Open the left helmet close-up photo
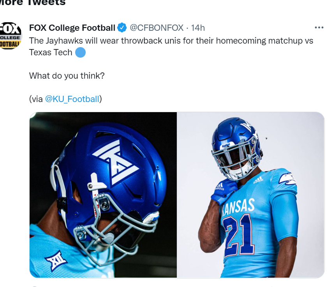Image resolution: width=333 pixels, height=287 pixels. 103,195
